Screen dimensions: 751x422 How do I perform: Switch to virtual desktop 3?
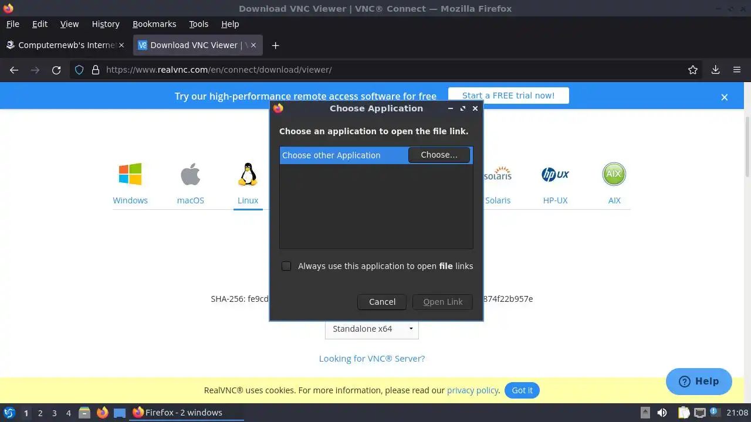pyautogui.click(x=54, y=413)
